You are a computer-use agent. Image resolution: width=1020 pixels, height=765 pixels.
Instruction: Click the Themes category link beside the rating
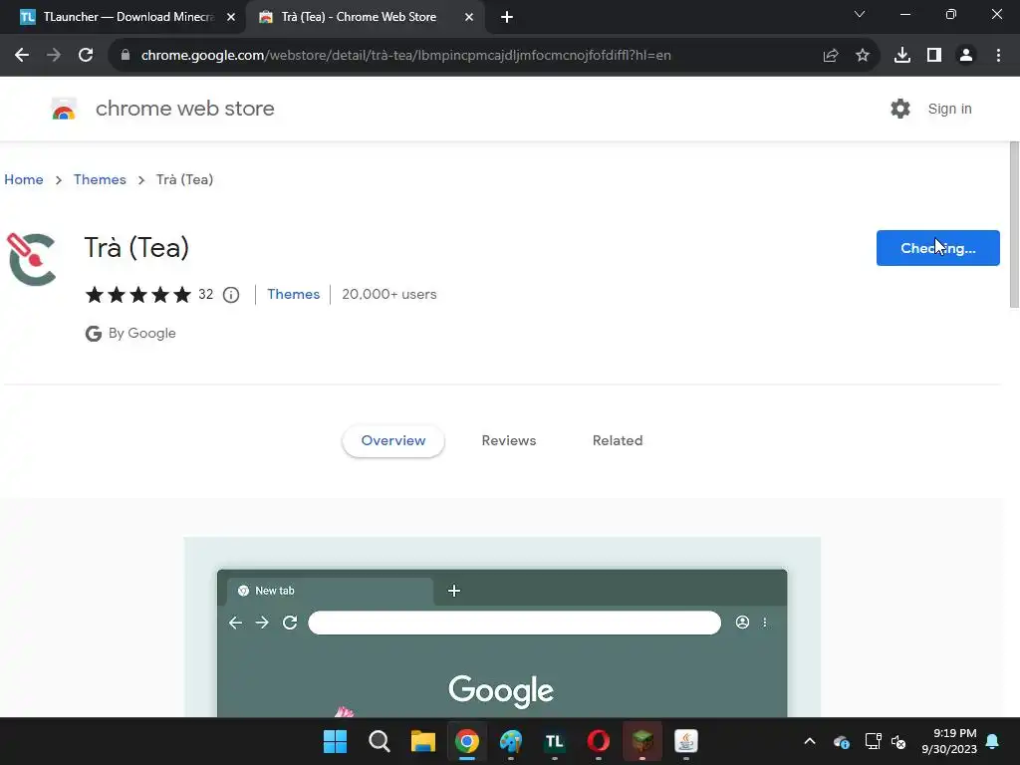click(x=294, y=294)
